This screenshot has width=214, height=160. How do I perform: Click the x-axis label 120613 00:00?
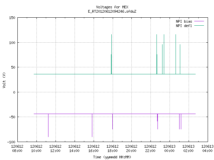point(170,149)
